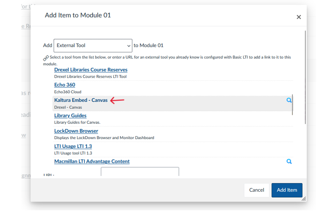Close the Add Item to Module 01 dialog
The image size is (325, 212).
(x=299, y=17)
